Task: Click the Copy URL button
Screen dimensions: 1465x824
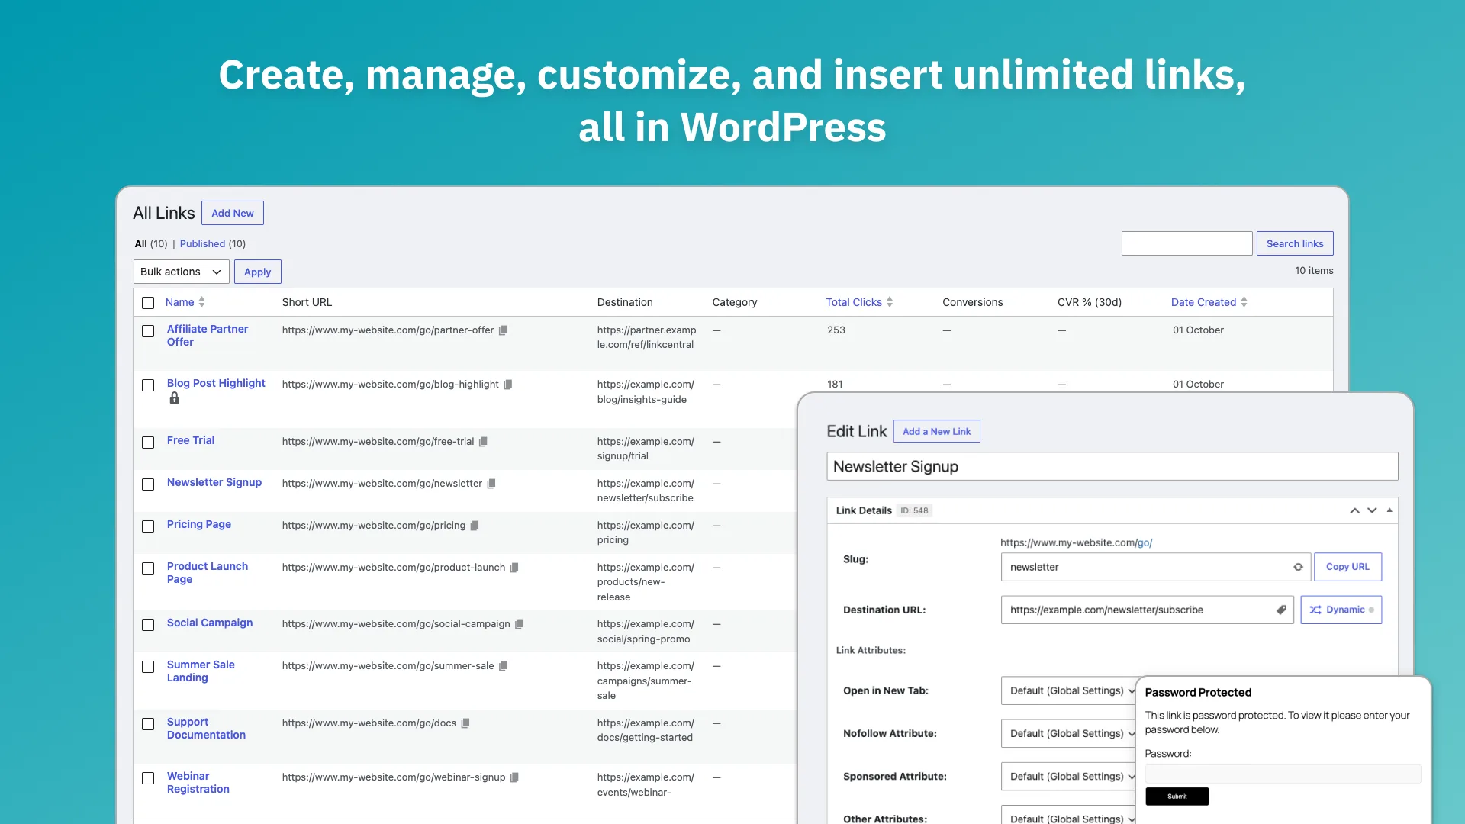Action: click(1347, 567)
